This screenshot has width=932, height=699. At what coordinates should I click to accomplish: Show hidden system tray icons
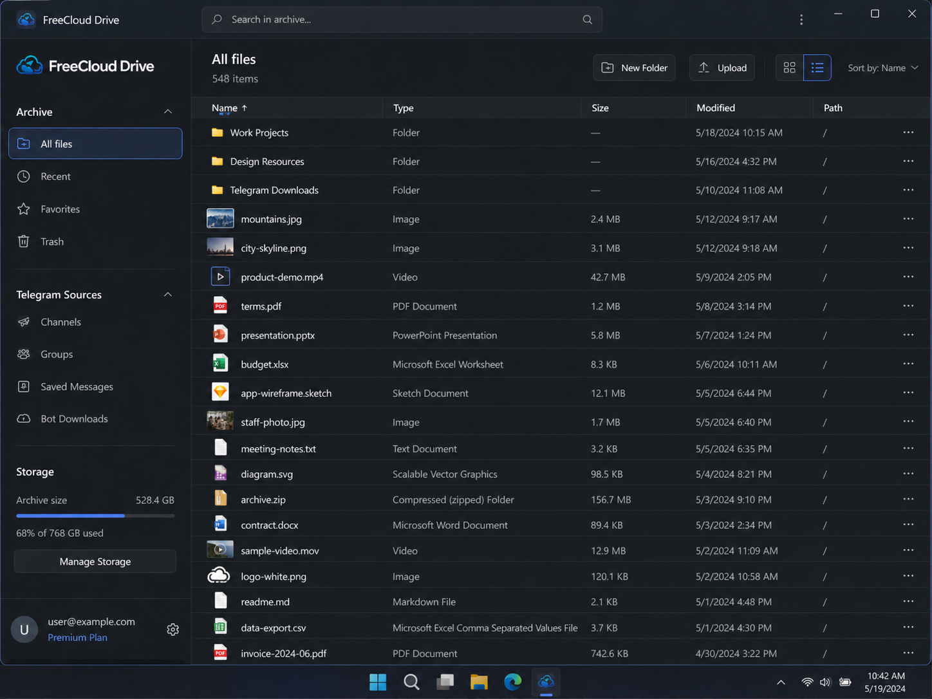pos(781,682)
